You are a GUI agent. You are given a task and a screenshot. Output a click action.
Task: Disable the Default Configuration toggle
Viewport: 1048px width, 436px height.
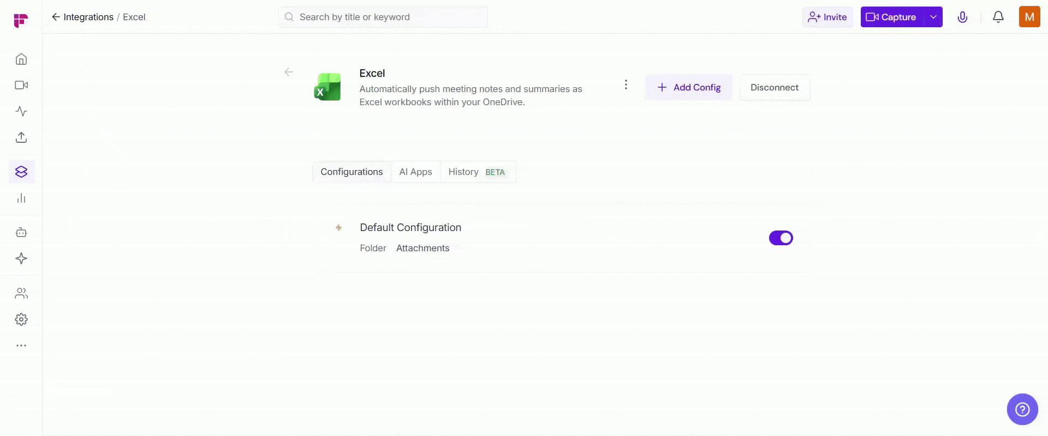tap(781, 238)
